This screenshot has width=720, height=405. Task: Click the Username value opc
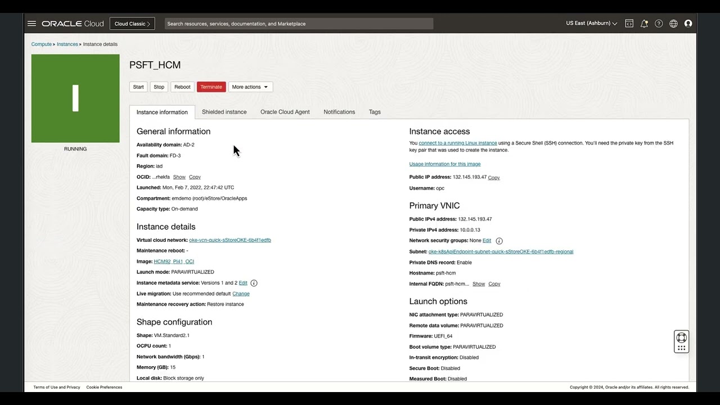[440, 188]
